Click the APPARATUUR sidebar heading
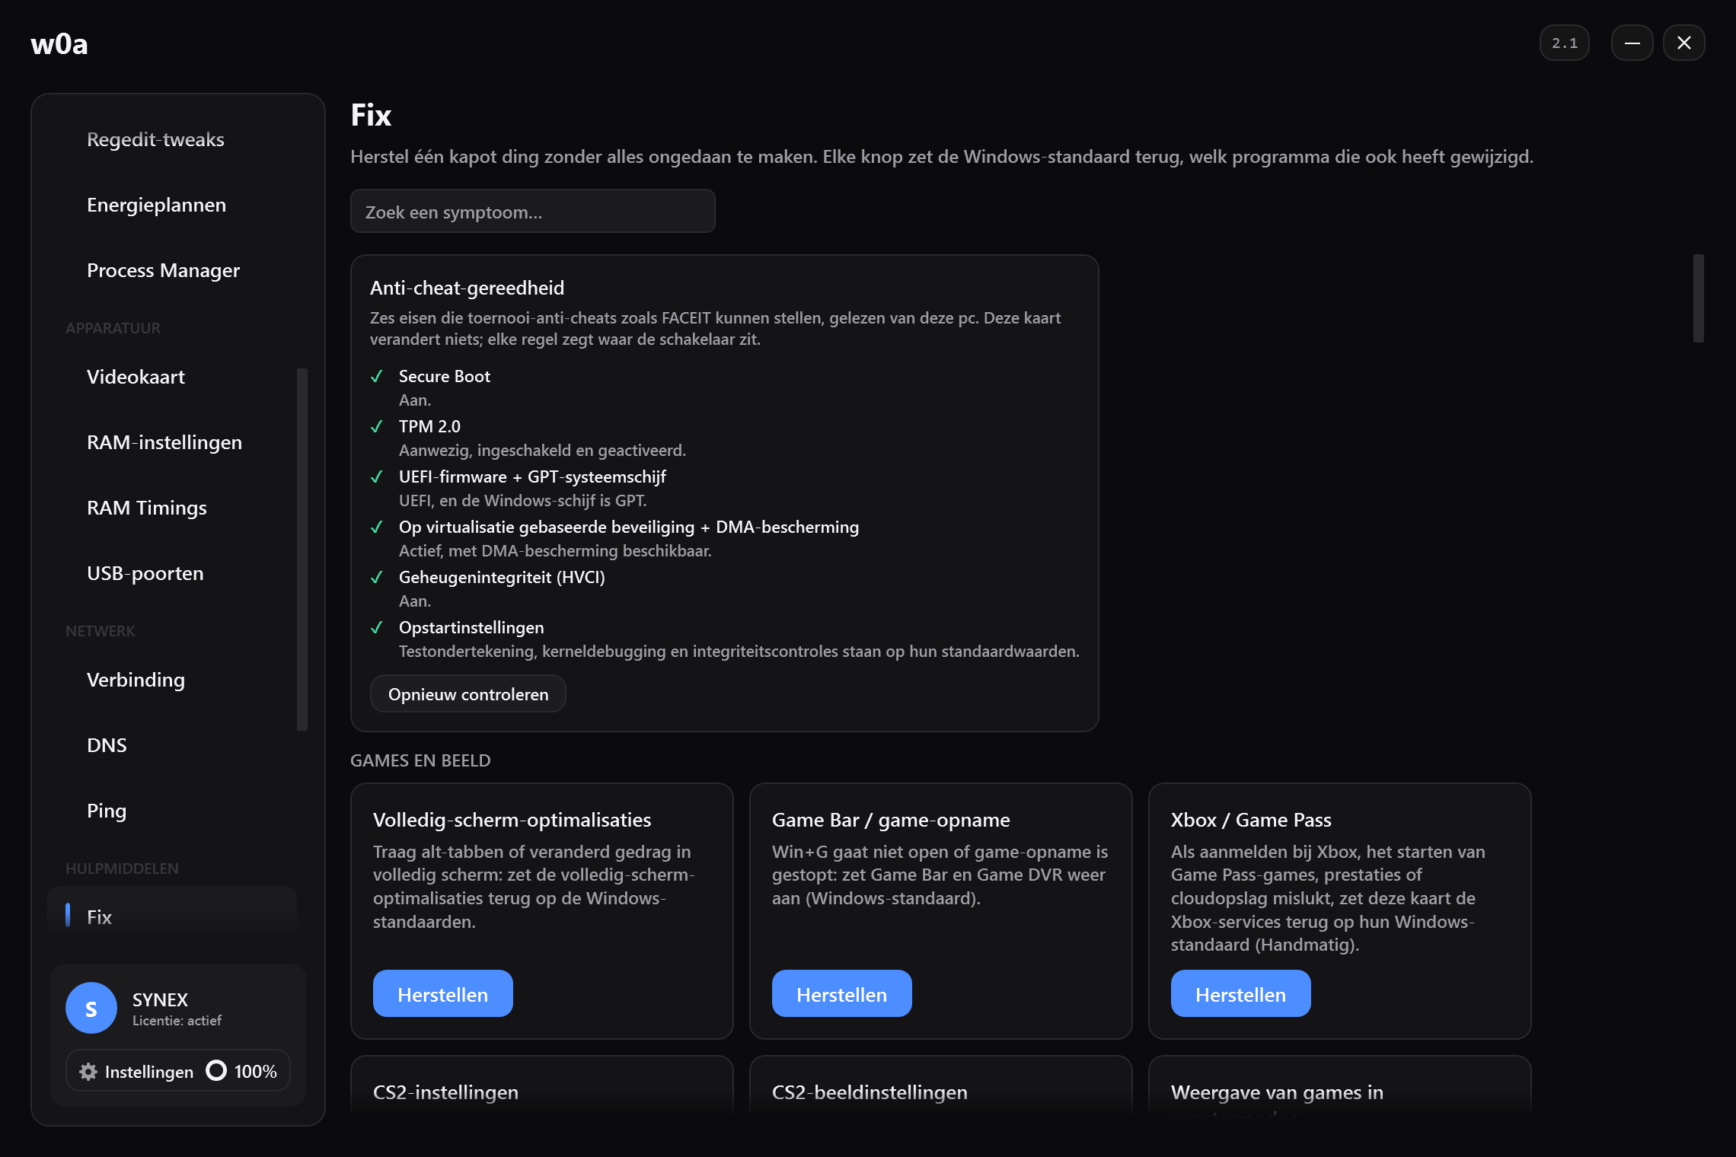 113,328
